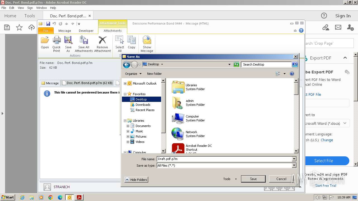Click the Outlook quick-access save icon
The image size is (358, 201).
point(48,24)
